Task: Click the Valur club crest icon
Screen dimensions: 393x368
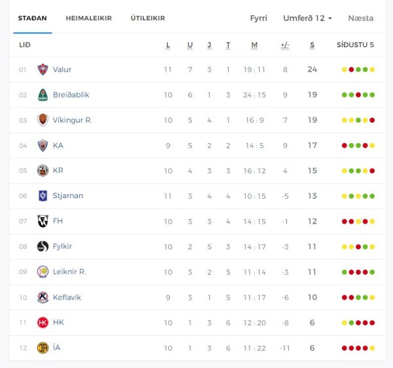Action: tap(43, 70)
